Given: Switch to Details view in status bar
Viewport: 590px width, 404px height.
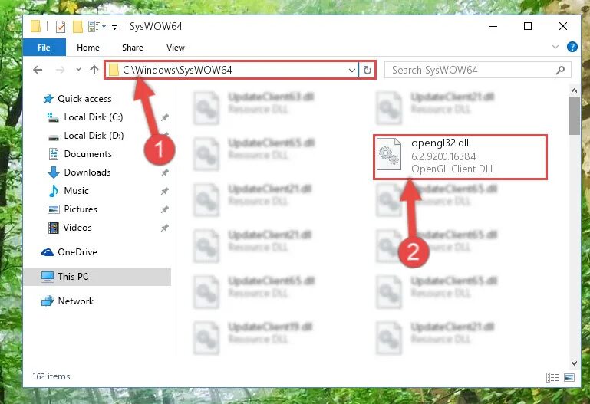Looking at the screenshot, I should coord(552,377).
